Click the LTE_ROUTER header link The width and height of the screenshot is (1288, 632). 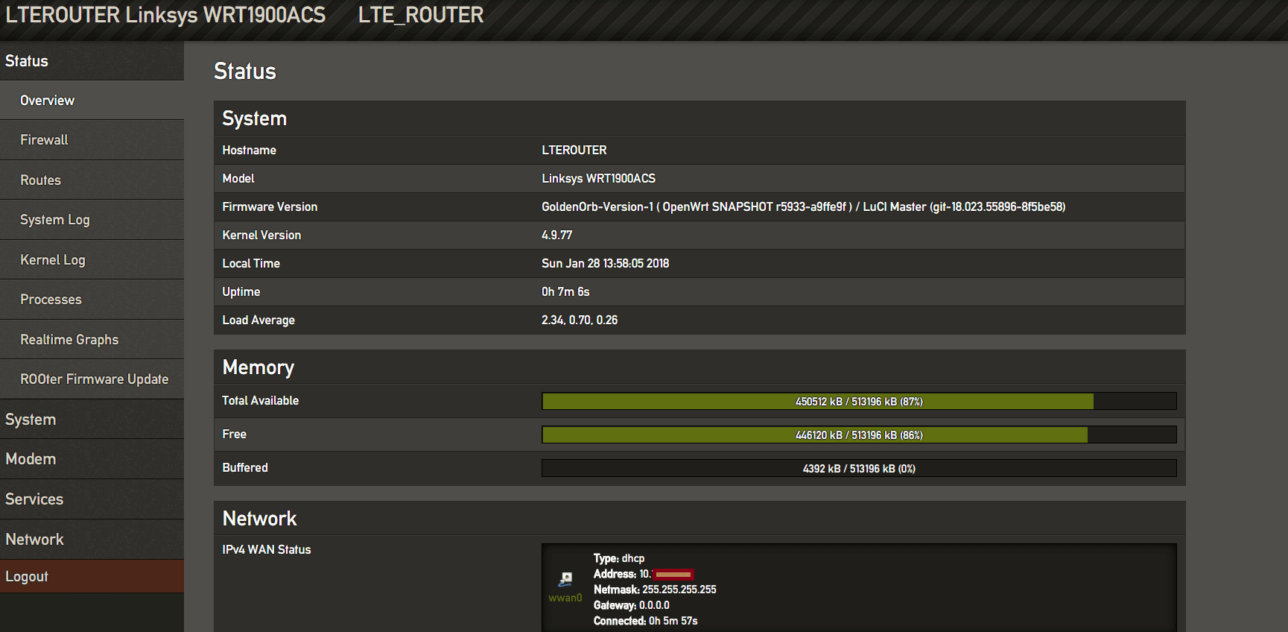[x=421, y=15]
